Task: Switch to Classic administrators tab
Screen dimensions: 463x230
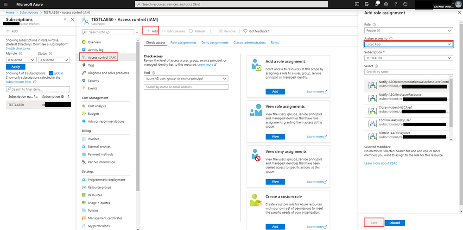Action: pos(249,43)
